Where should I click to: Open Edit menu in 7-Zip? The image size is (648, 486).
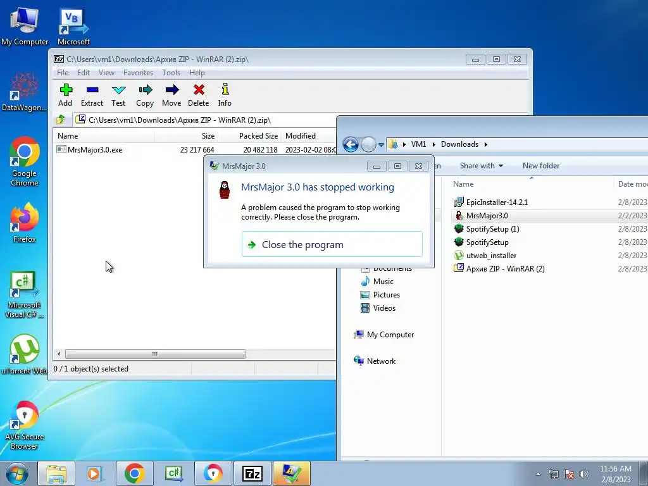coord(83,73)
